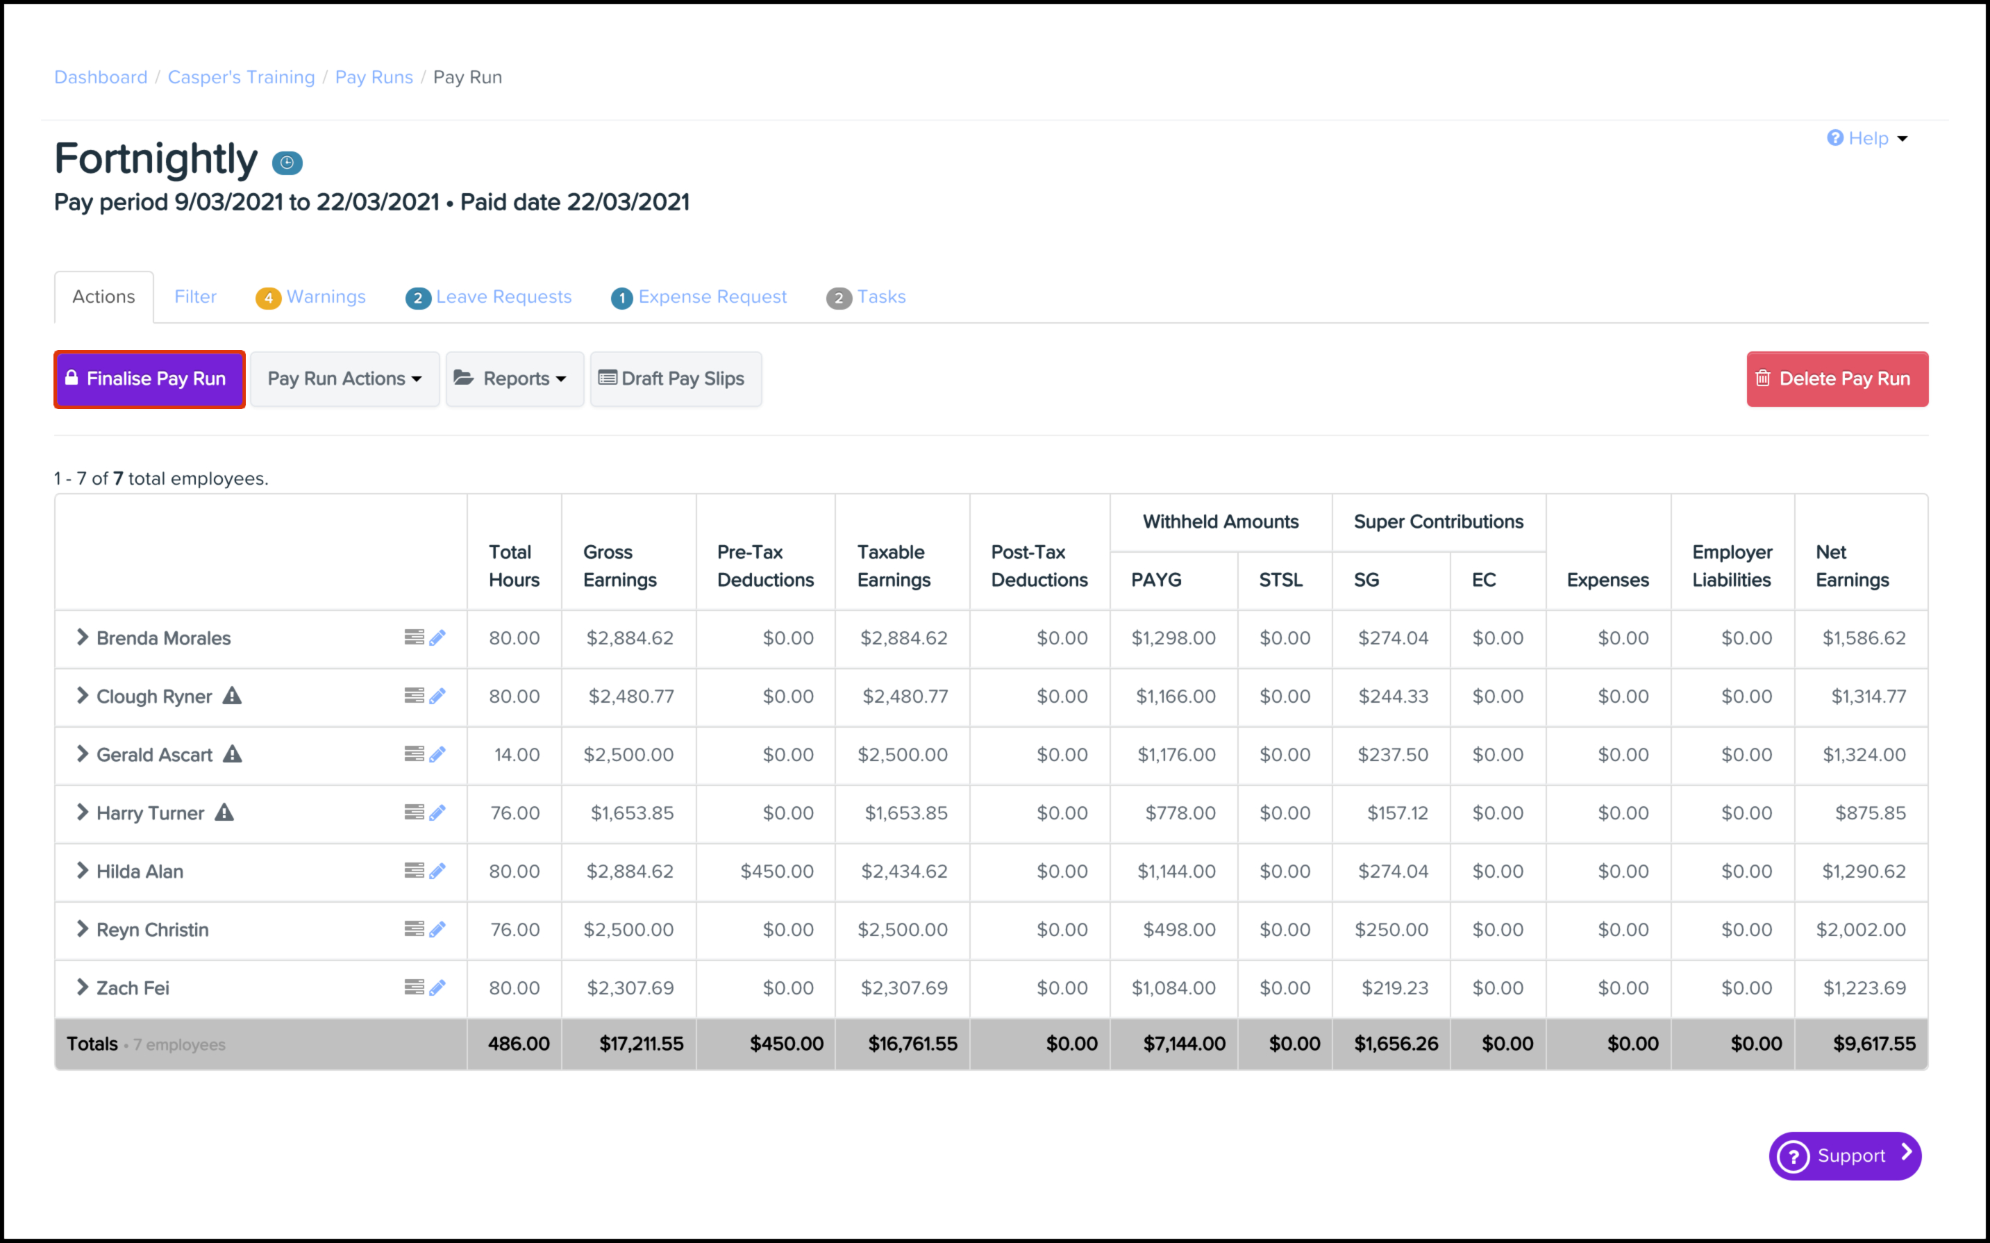Expand the Brenda Morales row
The image size is (1990, 1243).
[81, 637]
